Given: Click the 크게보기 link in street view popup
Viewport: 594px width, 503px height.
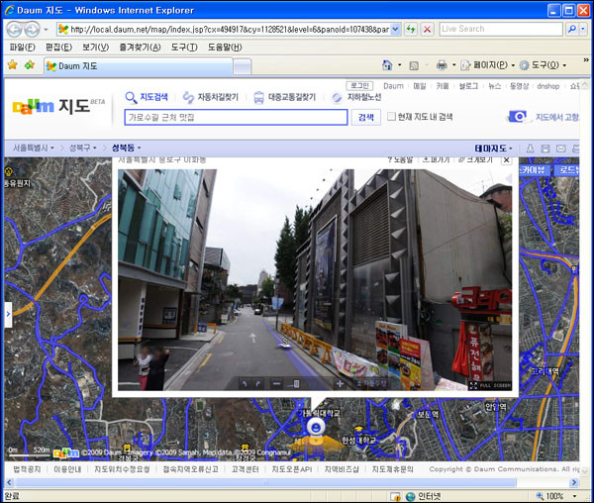Looking at the screenshot, I should pyautogui.click(x=475, y=160).
